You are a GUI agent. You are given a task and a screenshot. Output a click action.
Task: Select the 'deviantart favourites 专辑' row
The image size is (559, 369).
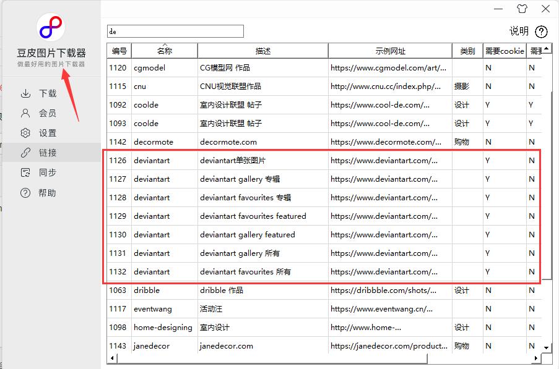click(x=324, y=198)
